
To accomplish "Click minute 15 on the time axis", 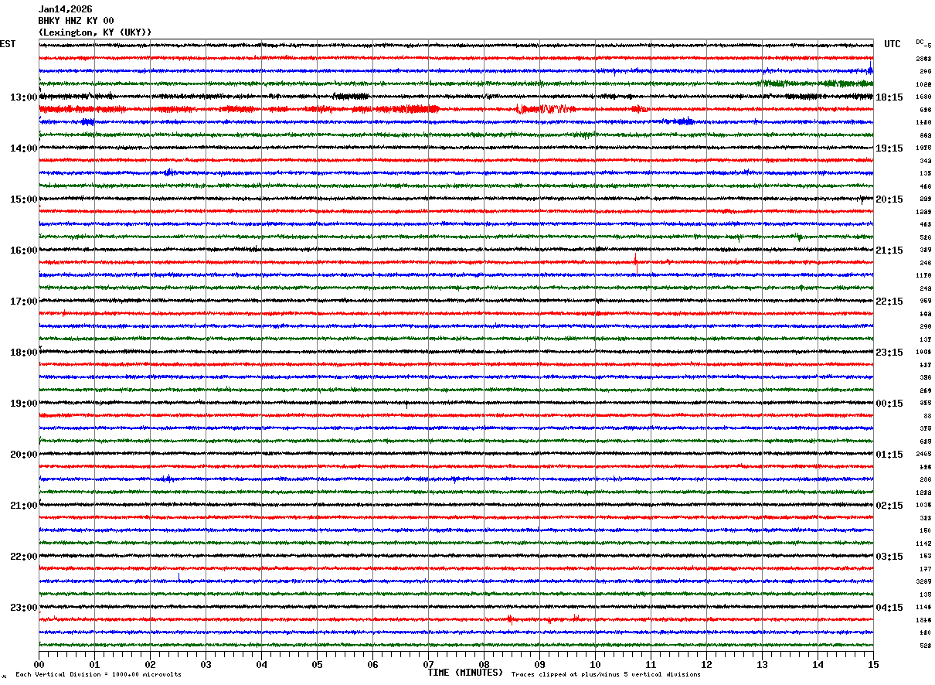I will (x=873, y=665).
